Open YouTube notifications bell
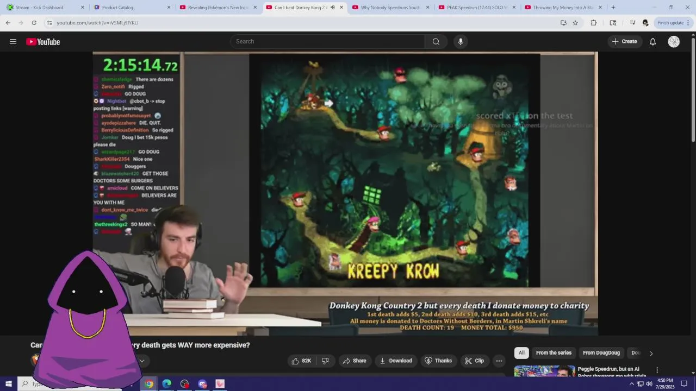The width and height of the screenshot is (696, 391). [x=652, y=42]
